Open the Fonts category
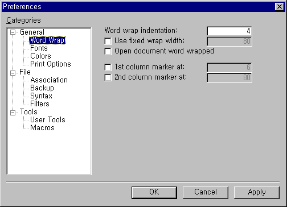The image size is (287, 207). point(39,48)
